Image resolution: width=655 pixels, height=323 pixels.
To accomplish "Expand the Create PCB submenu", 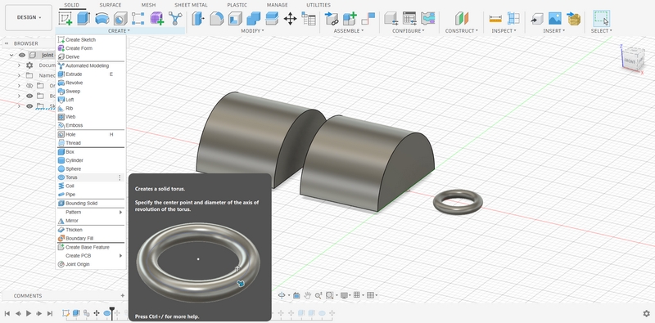I will tap(91, 255).
